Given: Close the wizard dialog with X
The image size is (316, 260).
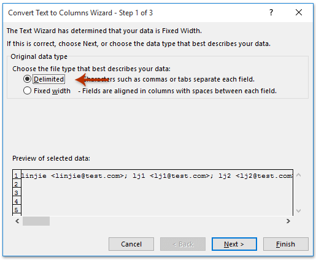Looking at the screenshot, I should pos(299,12).
